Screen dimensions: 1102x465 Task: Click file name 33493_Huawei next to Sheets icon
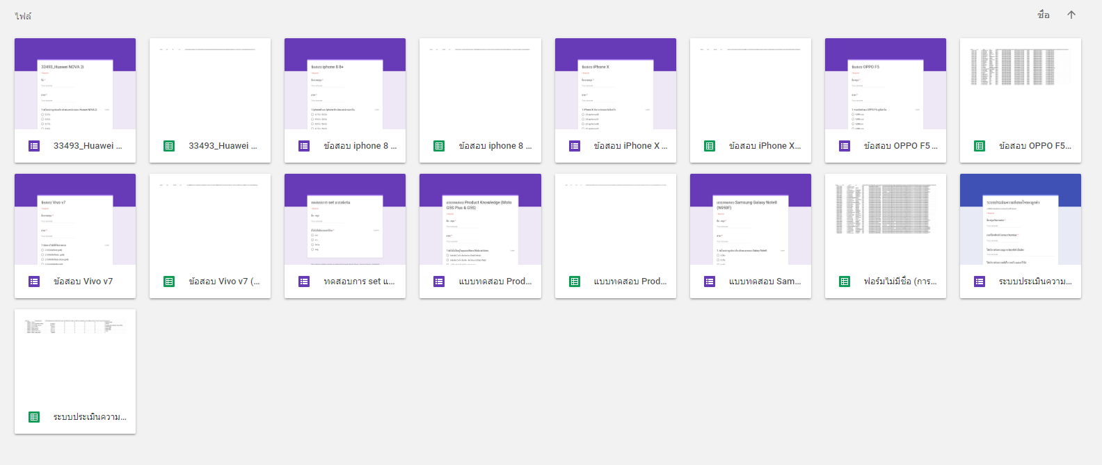pos(223,146)
